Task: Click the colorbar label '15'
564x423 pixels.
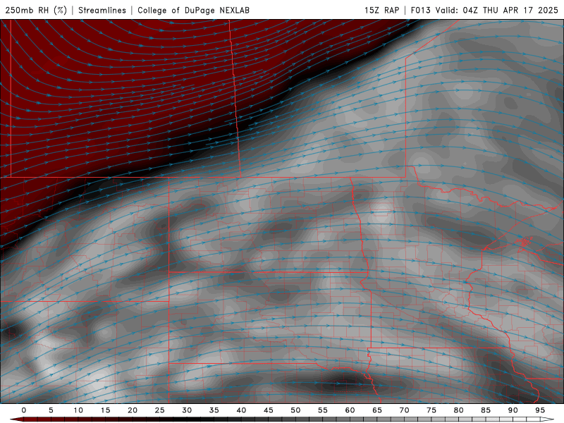Action: click(x=105, y=410)
